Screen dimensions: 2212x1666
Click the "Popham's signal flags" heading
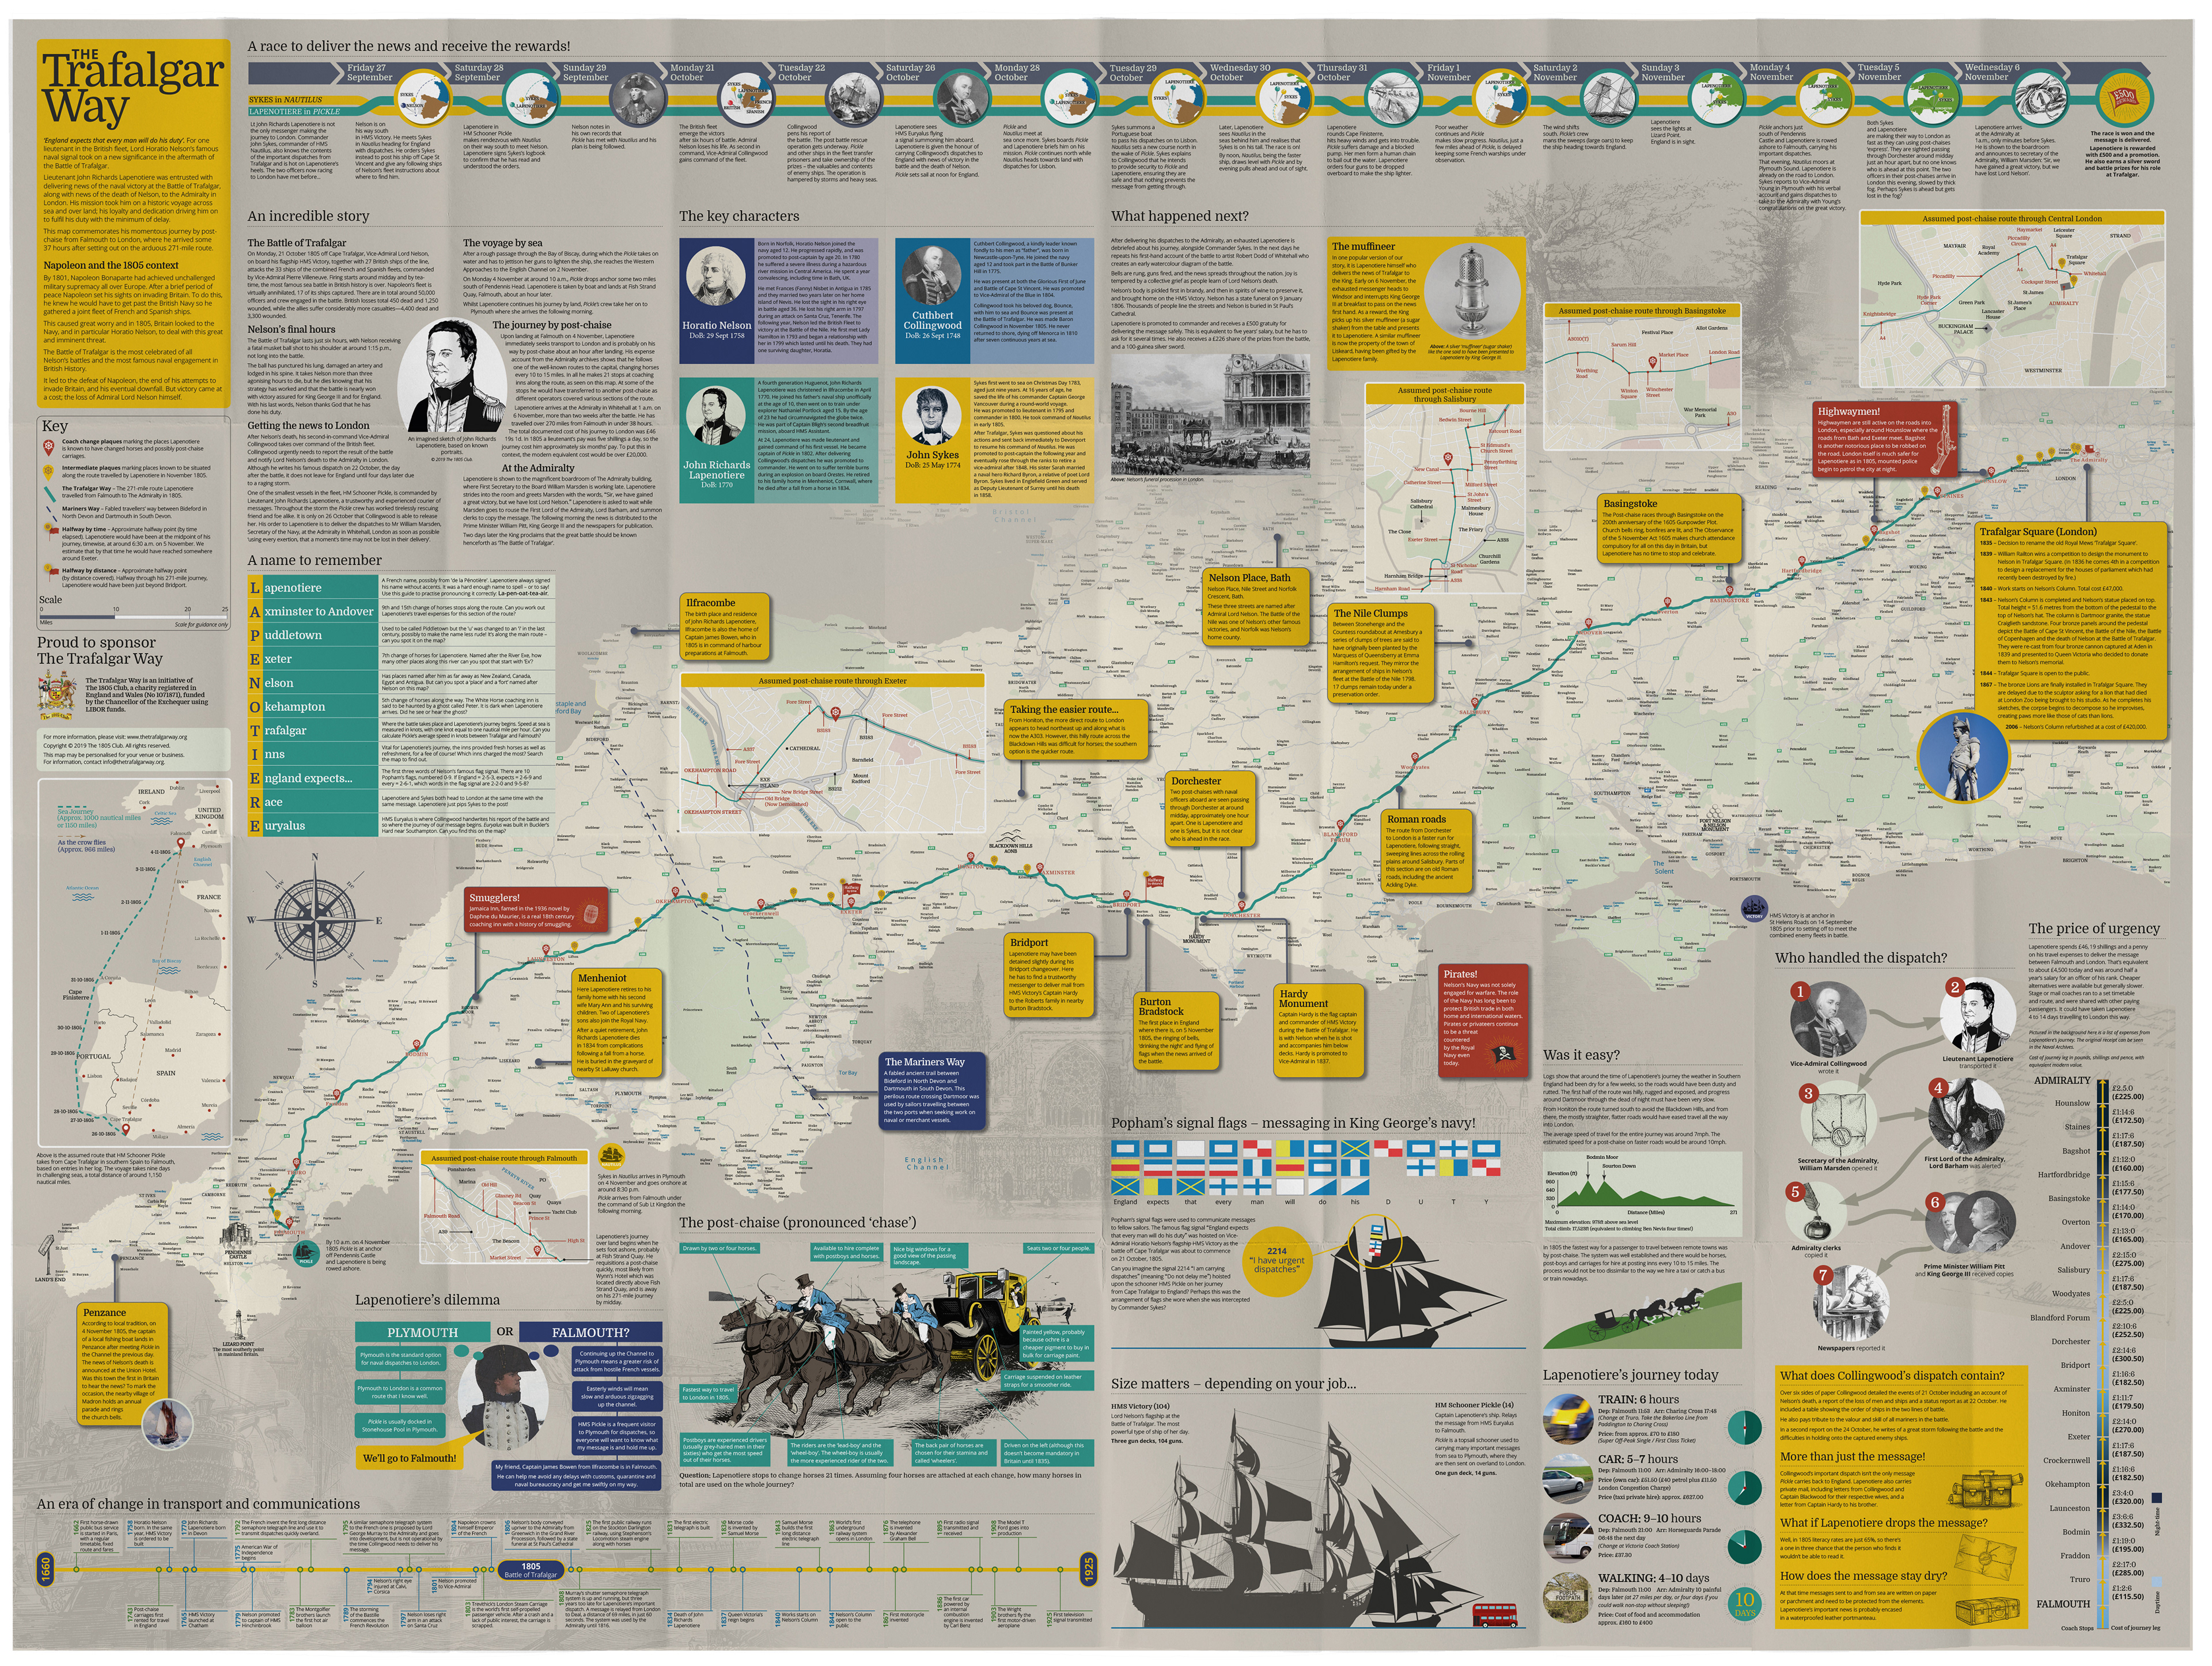coord(1293,1123)
